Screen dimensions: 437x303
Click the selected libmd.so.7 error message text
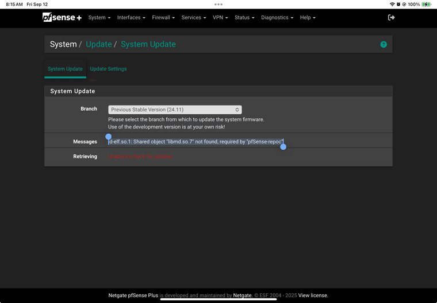click(x=196, y=142)
